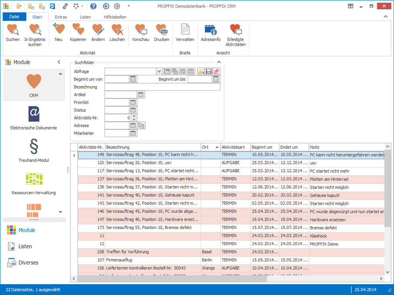Open Vorschau print preview

tap(140, 32)
